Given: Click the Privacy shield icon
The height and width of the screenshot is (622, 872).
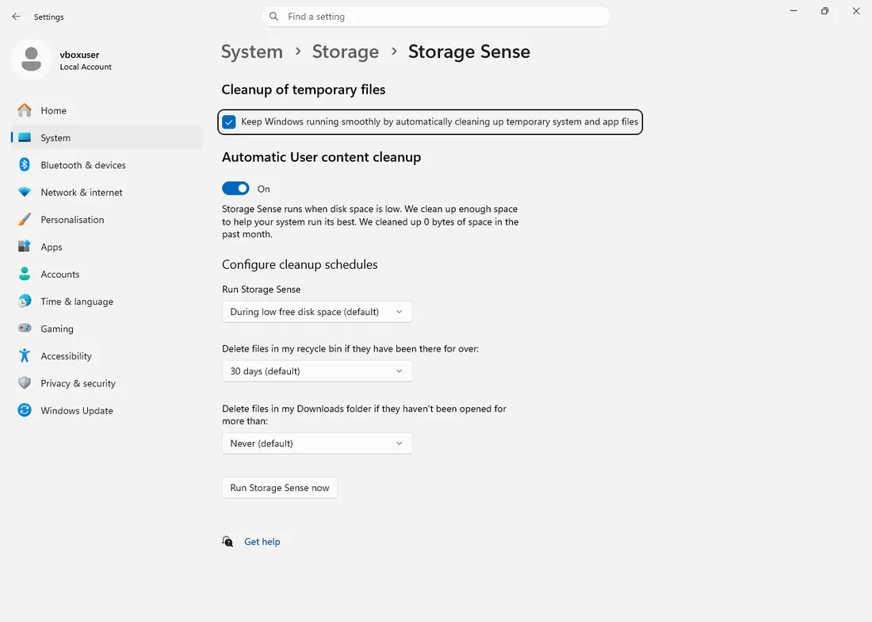Looking at the screenshot, I should [x=25, y=382].
